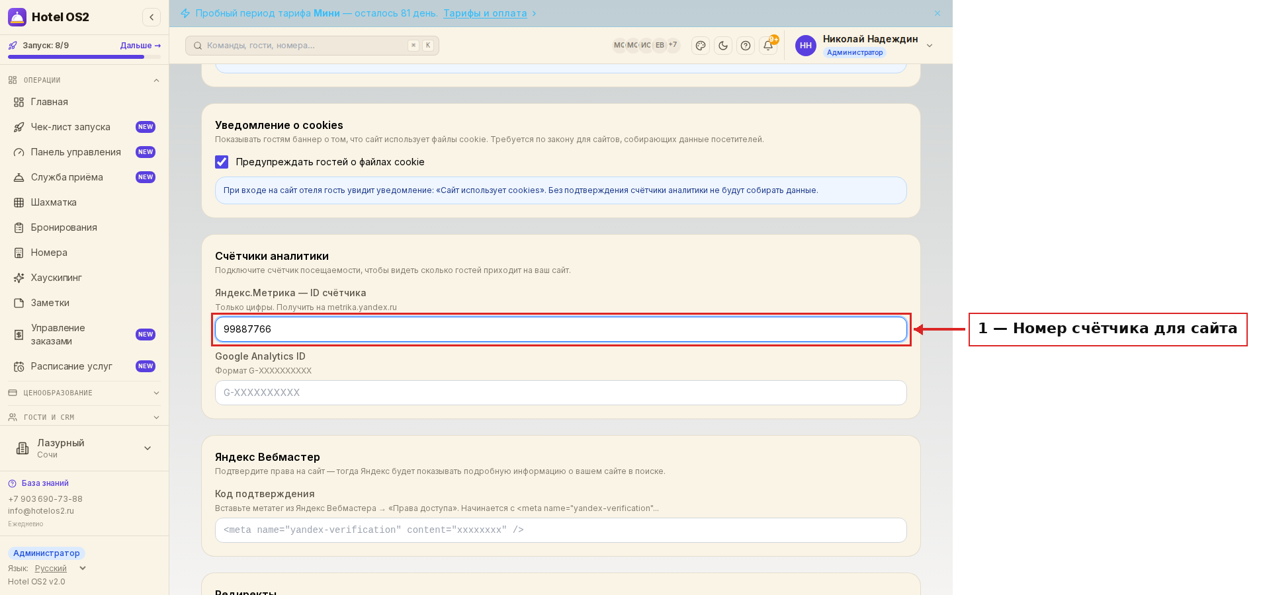1263x595 pixels.
Task: Open Панель управления menu item
Action: pos(84,152)
